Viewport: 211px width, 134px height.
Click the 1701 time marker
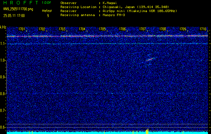(x=22, y=29)
